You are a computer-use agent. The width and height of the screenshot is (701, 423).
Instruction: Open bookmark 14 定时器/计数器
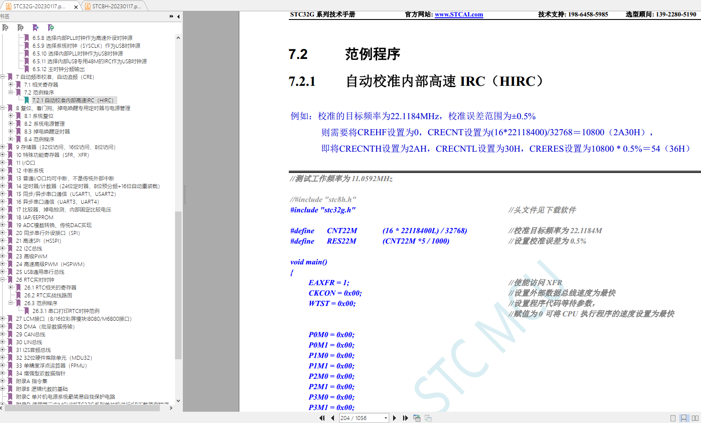(x=88, y=186)
